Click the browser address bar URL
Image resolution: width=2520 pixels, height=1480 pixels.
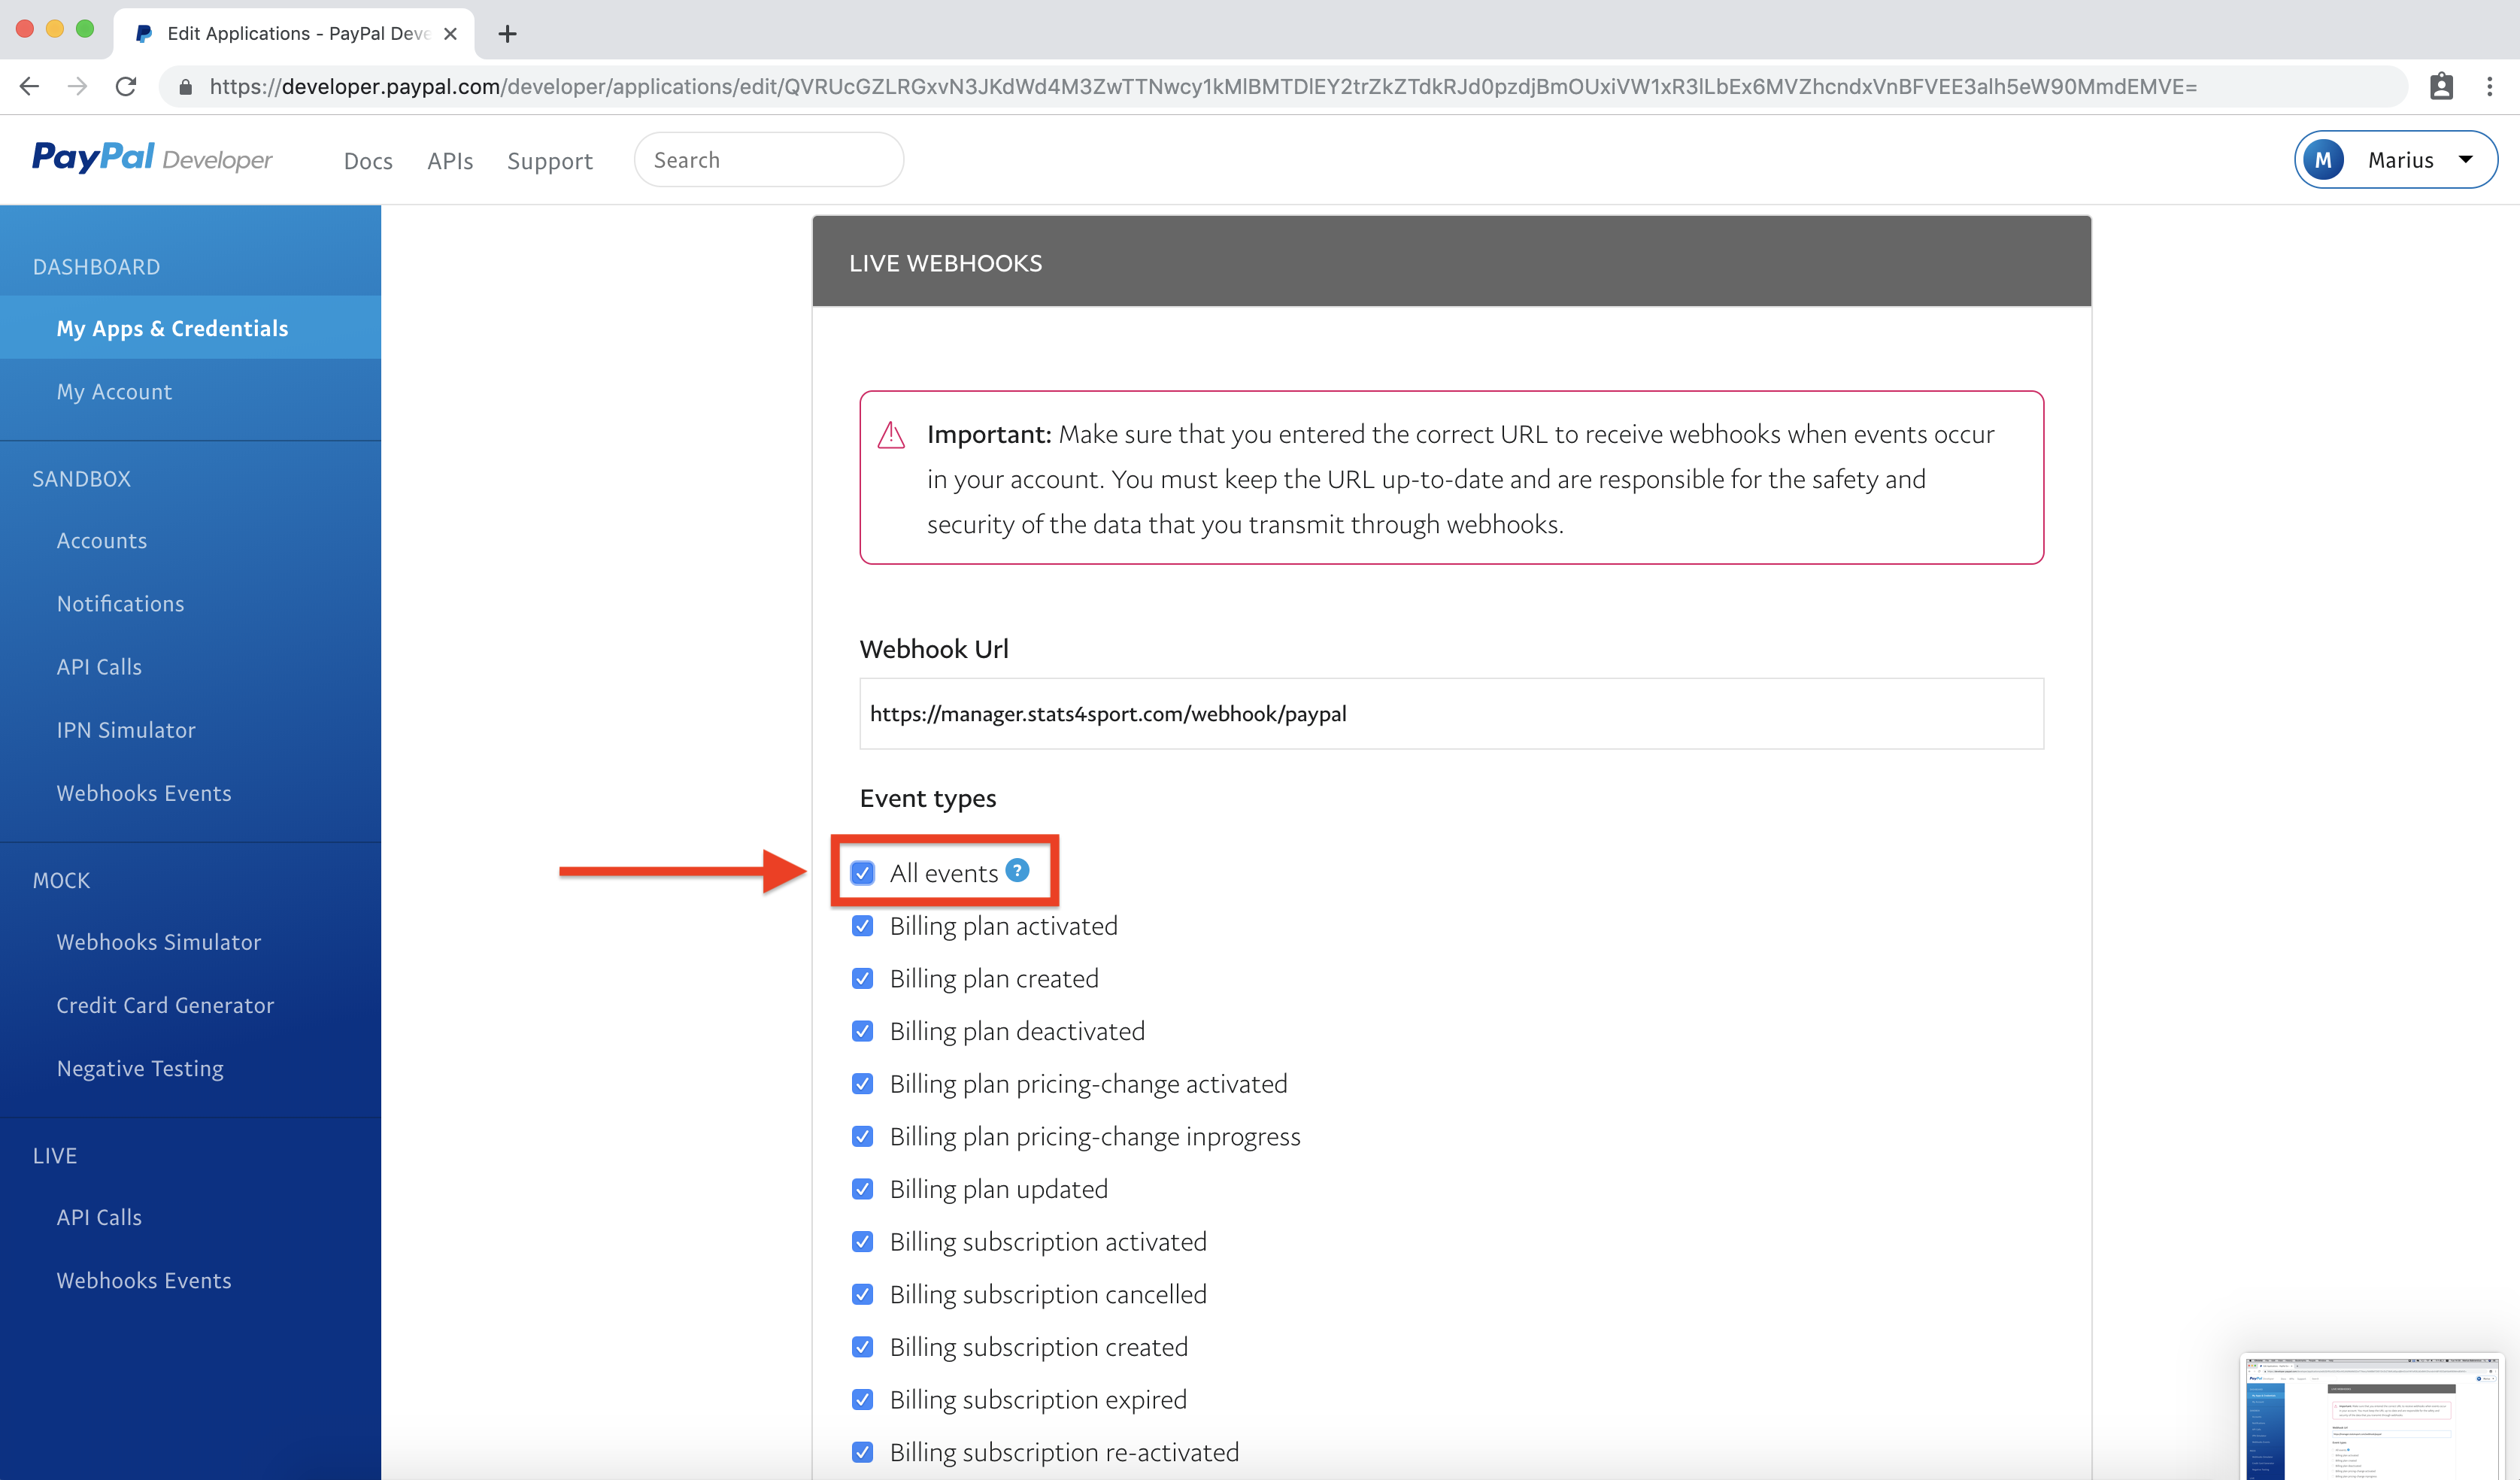pos(1203,87)
